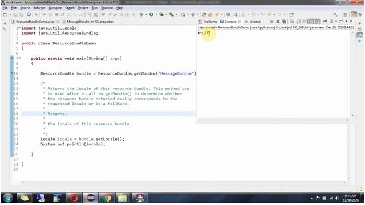This screenshot has width=365, height=205.
Task: Click the Coverage run icon
Action: (x=161, y=14)
